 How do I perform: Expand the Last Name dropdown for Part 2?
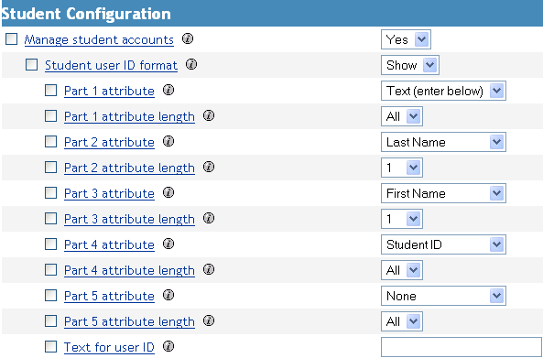pos(443,142)
